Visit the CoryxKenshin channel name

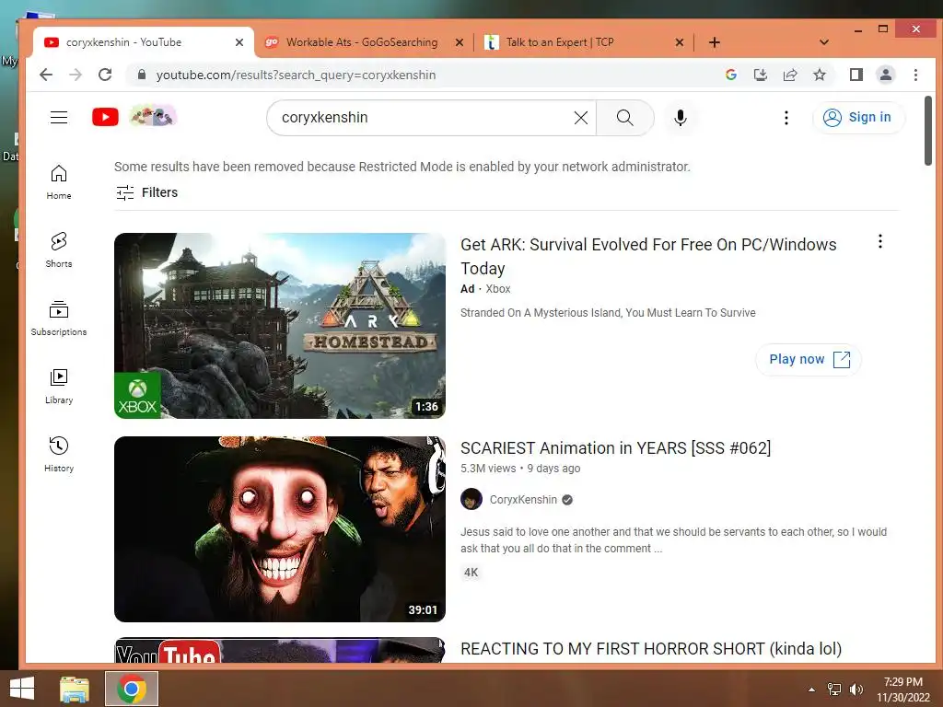click(x=523, y=500)
